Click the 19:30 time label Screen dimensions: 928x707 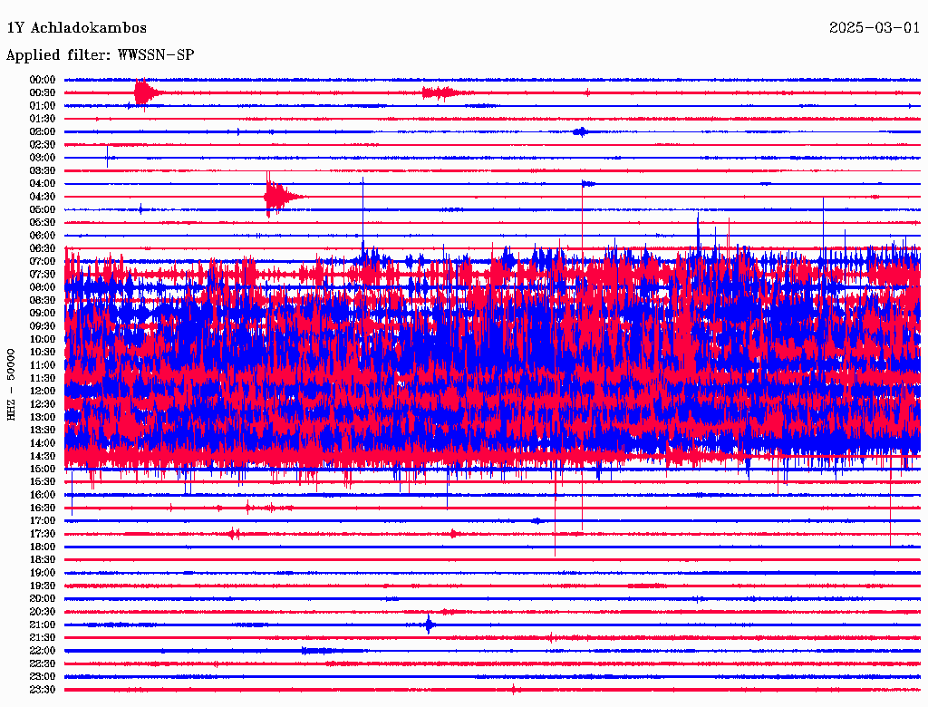coord(43,586)
